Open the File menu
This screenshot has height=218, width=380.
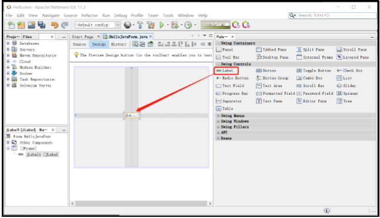[x=9, y=15]
